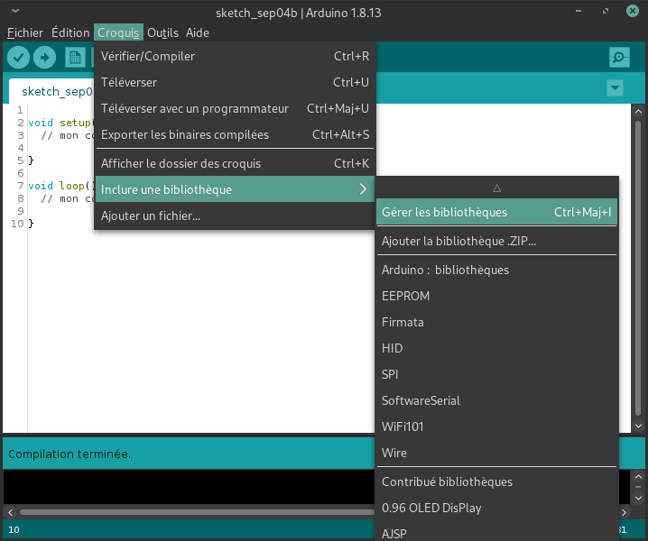The width and height of the screenshot is (648, 541).
Task: Minimize the Arduino window
Action: [579, 11]
